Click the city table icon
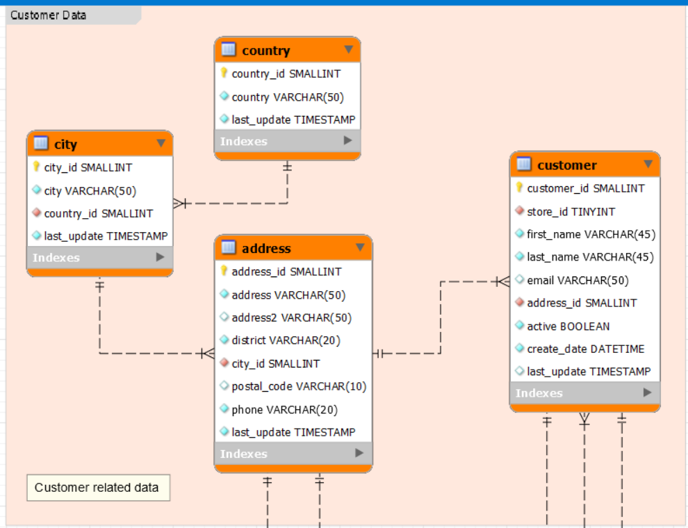The image size is (688, 528). click(41, 143)
